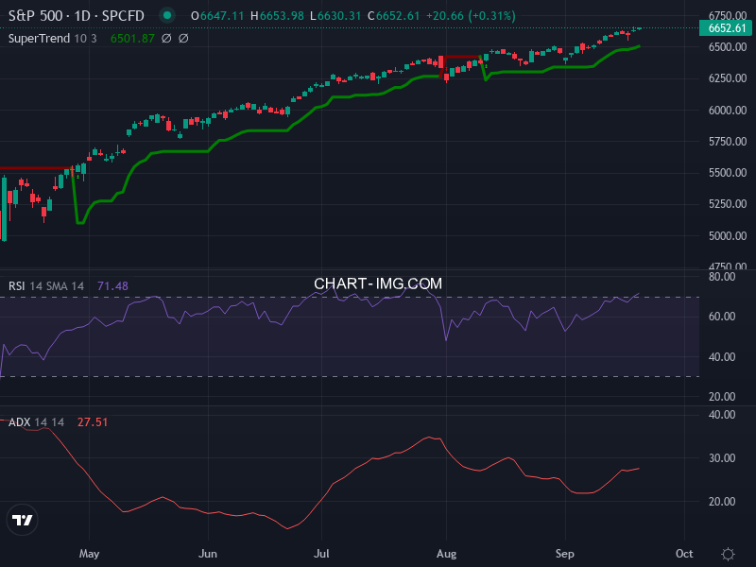
Task: Click the SuperTrend value 6501.87
Action: point(130,39)
